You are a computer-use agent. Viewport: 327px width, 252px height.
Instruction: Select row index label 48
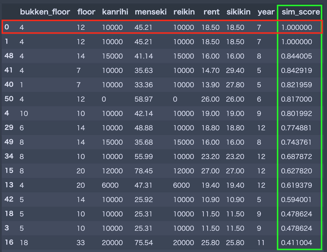click(x=9, y=56)
